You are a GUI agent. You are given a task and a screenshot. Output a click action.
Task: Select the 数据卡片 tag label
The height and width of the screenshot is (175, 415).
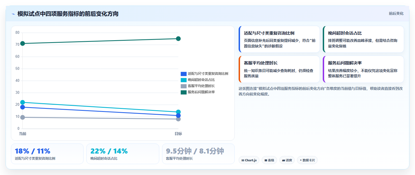(309, 160)
